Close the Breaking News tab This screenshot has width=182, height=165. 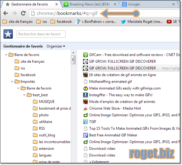pos(115,4)
